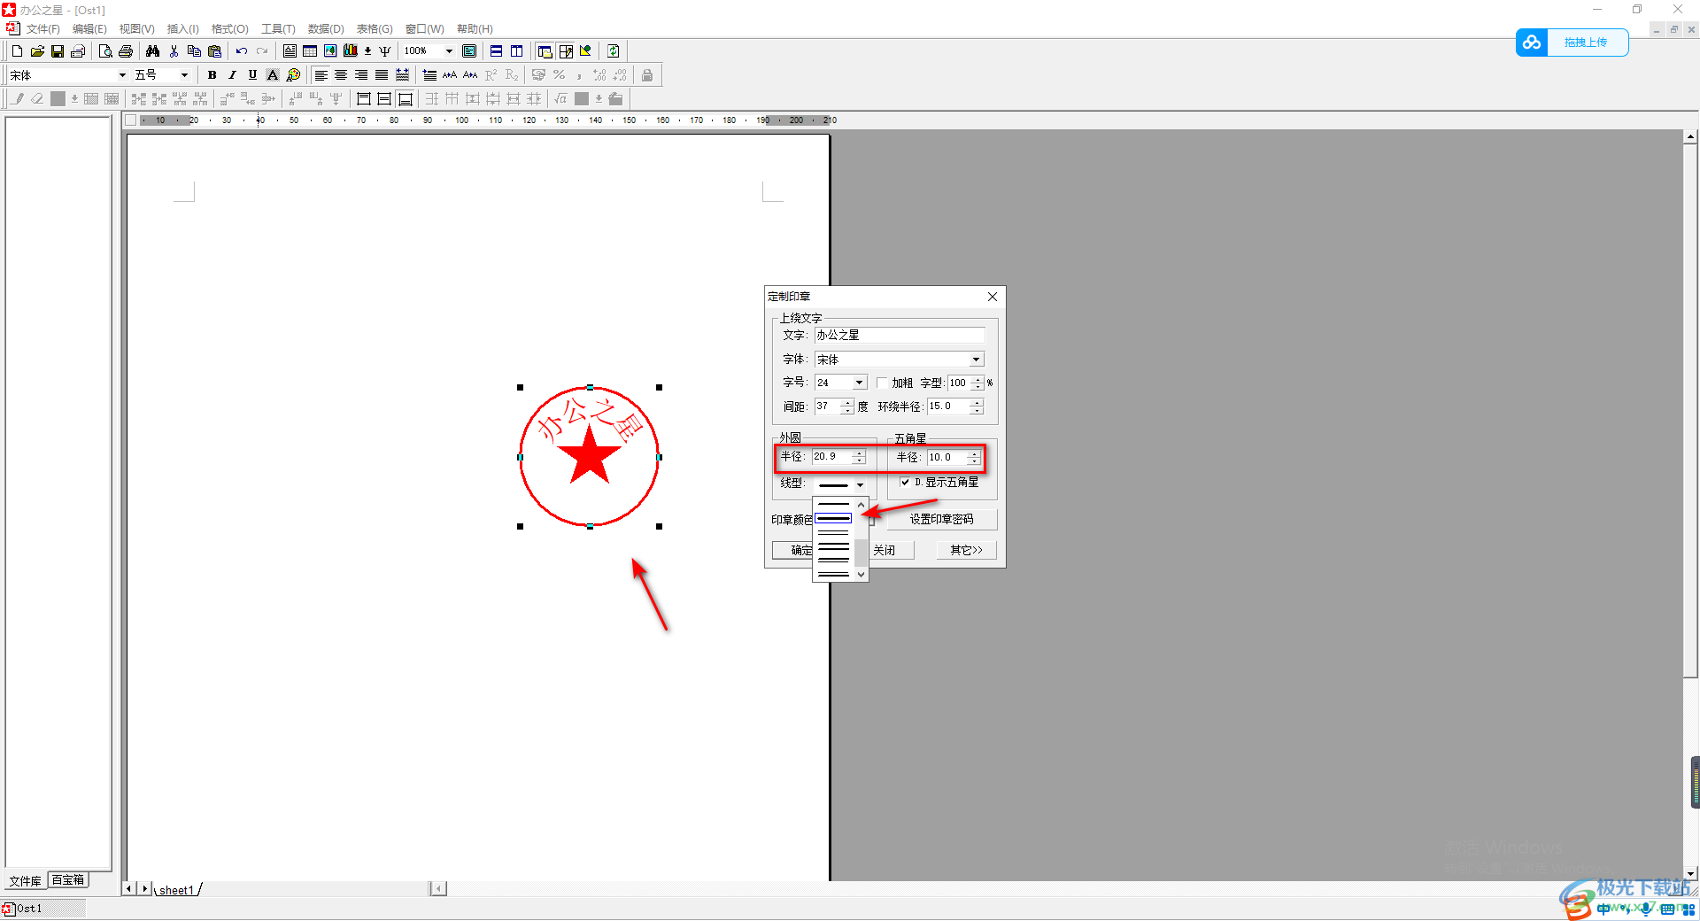The width and height of the screenshot is (1700, 921).
Task: Justify text alignment
Action: [x=382, y=75]
